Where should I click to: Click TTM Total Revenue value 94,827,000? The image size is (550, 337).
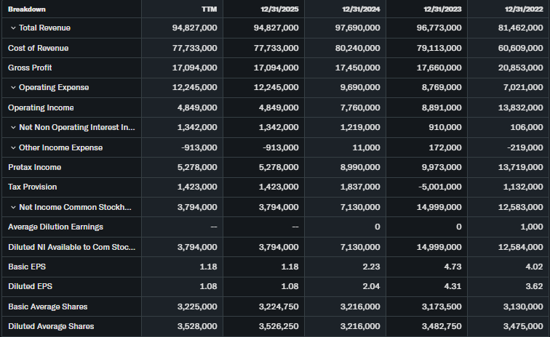pyautogui.click(x=192, y=28)
